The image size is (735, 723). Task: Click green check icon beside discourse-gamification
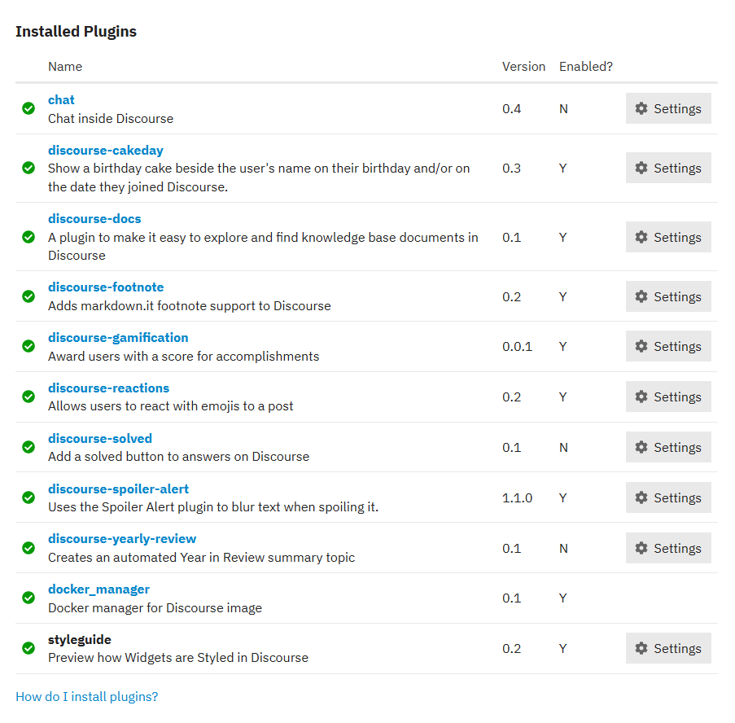[28, 346]
